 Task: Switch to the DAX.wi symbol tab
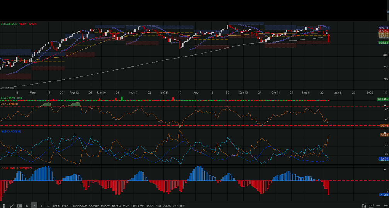tap(105, 205)
